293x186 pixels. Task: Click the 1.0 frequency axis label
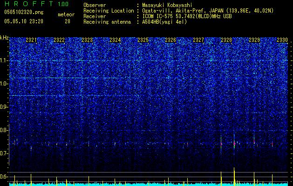pyautogui.click(x=4, y=84)
